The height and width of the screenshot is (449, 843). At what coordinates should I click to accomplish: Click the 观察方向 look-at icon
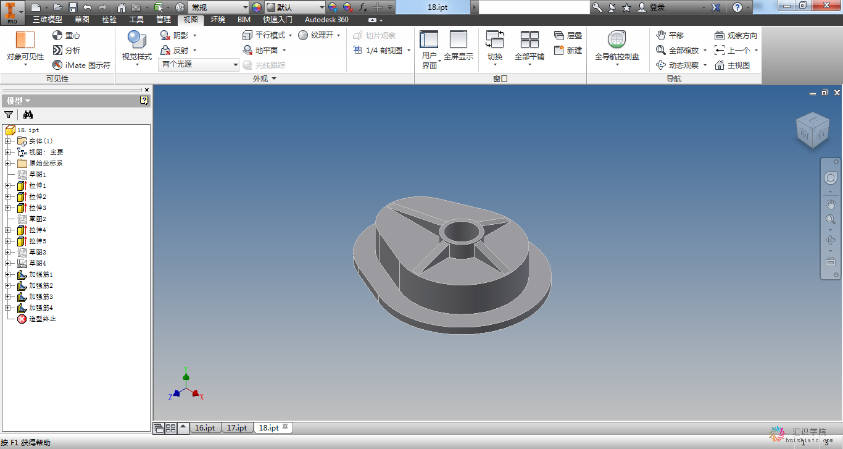pyautogui.click(x=720, y=35)
